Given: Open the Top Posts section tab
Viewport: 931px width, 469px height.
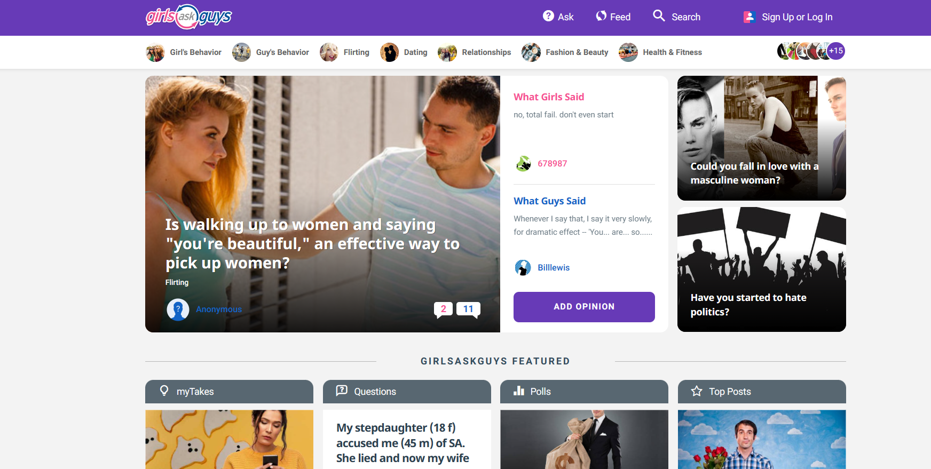Looking at the screenshot, I should [761, 392].
